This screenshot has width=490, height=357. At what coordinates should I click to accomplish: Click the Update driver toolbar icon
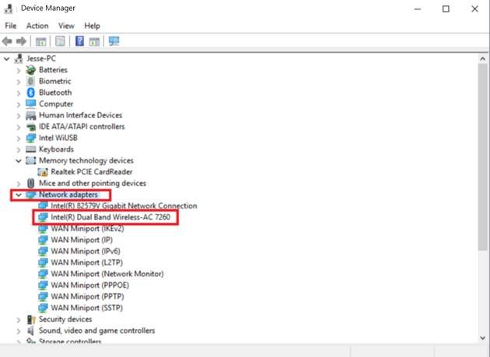(94, 41)
